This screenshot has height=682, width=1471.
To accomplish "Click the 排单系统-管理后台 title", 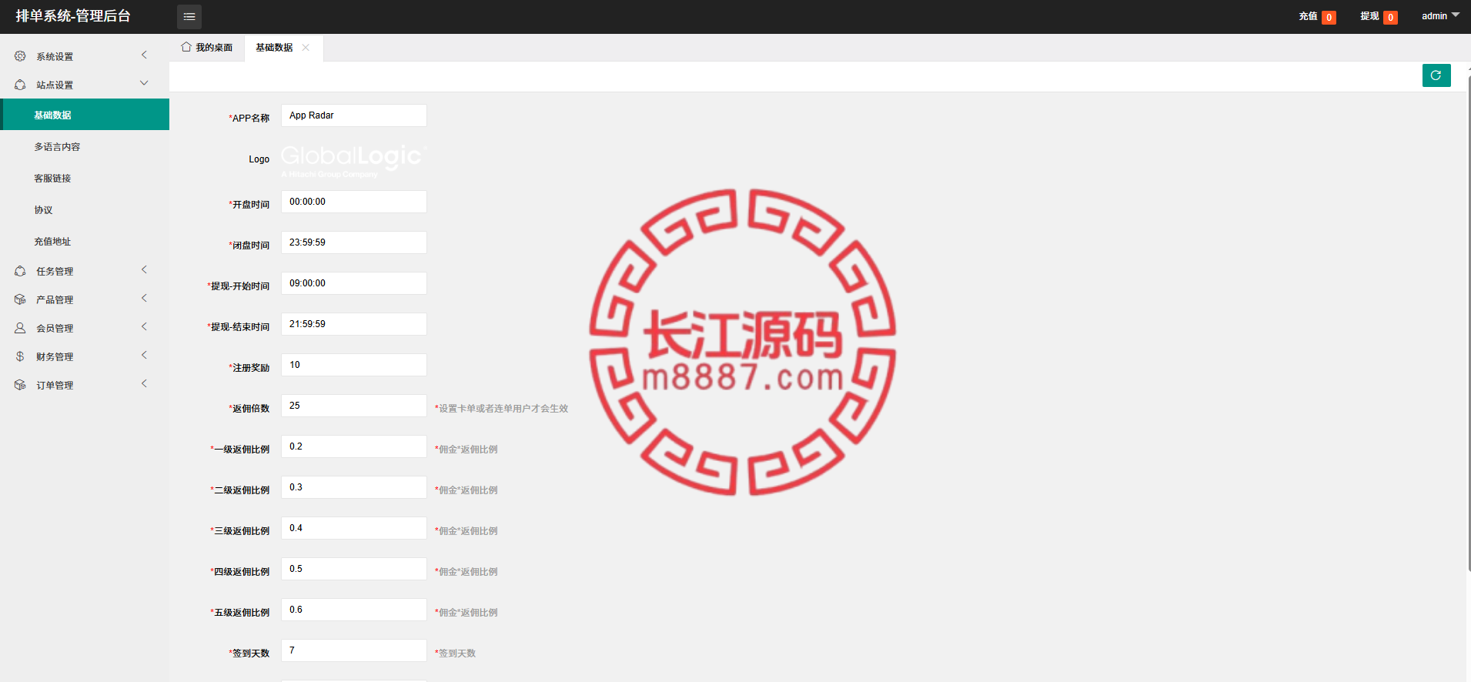I will [73, 16].
